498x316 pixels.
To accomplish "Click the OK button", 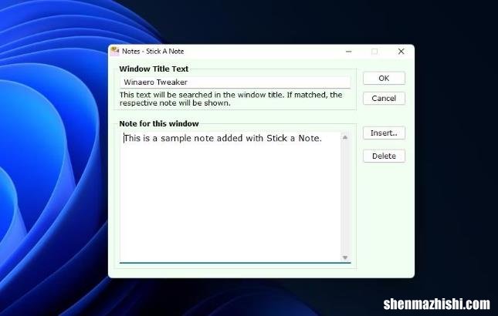I will click(384, 79).
